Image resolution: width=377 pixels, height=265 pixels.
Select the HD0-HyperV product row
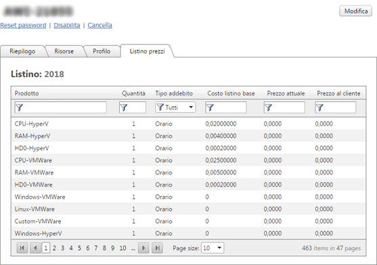click(188, 148)
